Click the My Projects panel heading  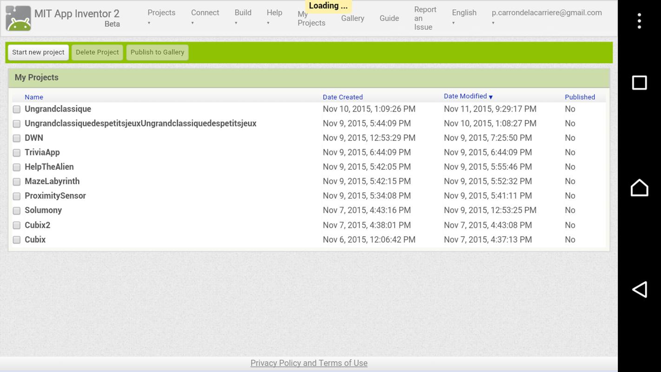click(37, 77)
